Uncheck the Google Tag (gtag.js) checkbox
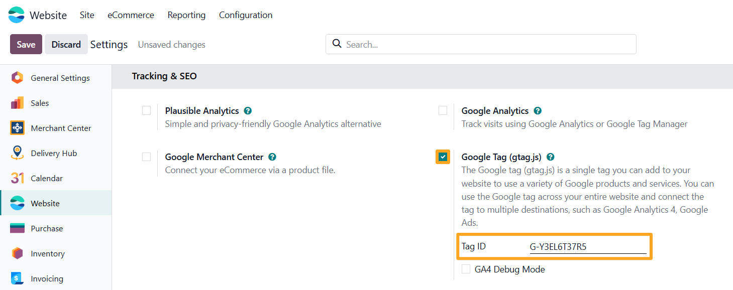Image resolution: width=733 pixels, height=290 pixels. click(443, 157)
